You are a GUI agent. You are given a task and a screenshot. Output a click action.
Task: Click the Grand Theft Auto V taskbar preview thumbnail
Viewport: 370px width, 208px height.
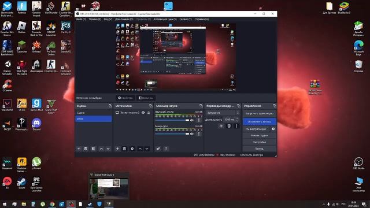(x=109, y=185)
